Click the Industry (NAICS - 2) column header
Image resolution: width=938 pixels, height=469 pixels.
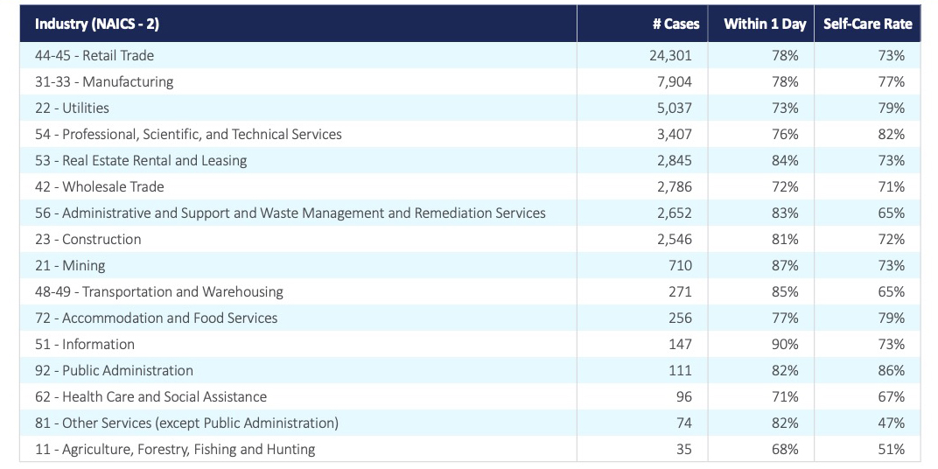[x=97, y=24]
